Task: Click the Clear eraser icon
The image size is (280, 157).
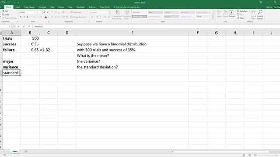Action: coord(238,18)
